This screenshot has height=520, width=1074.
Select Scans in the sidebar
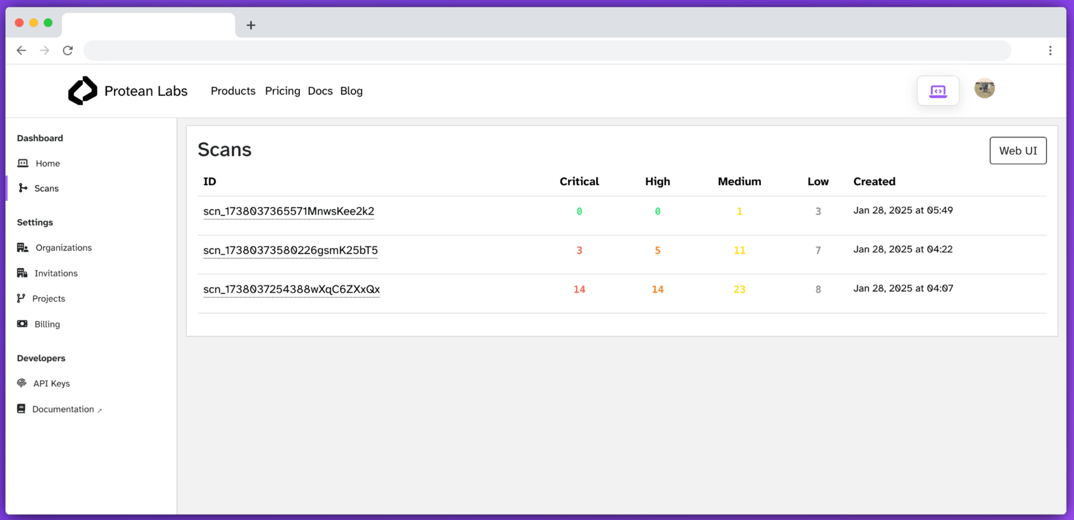coord(46,189)
